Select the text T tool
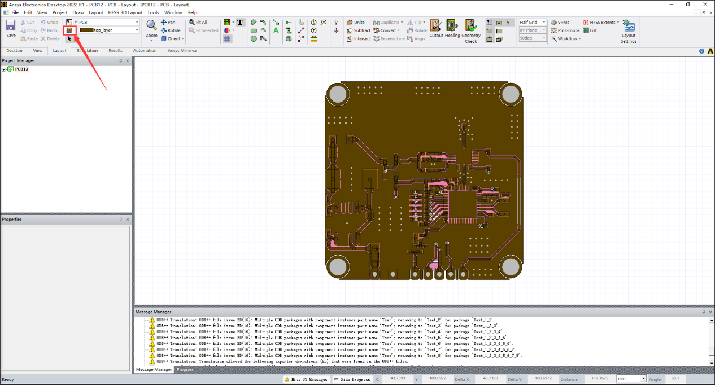Image resolution: width=715 pixels, height=385 pixels. (239, 23)
